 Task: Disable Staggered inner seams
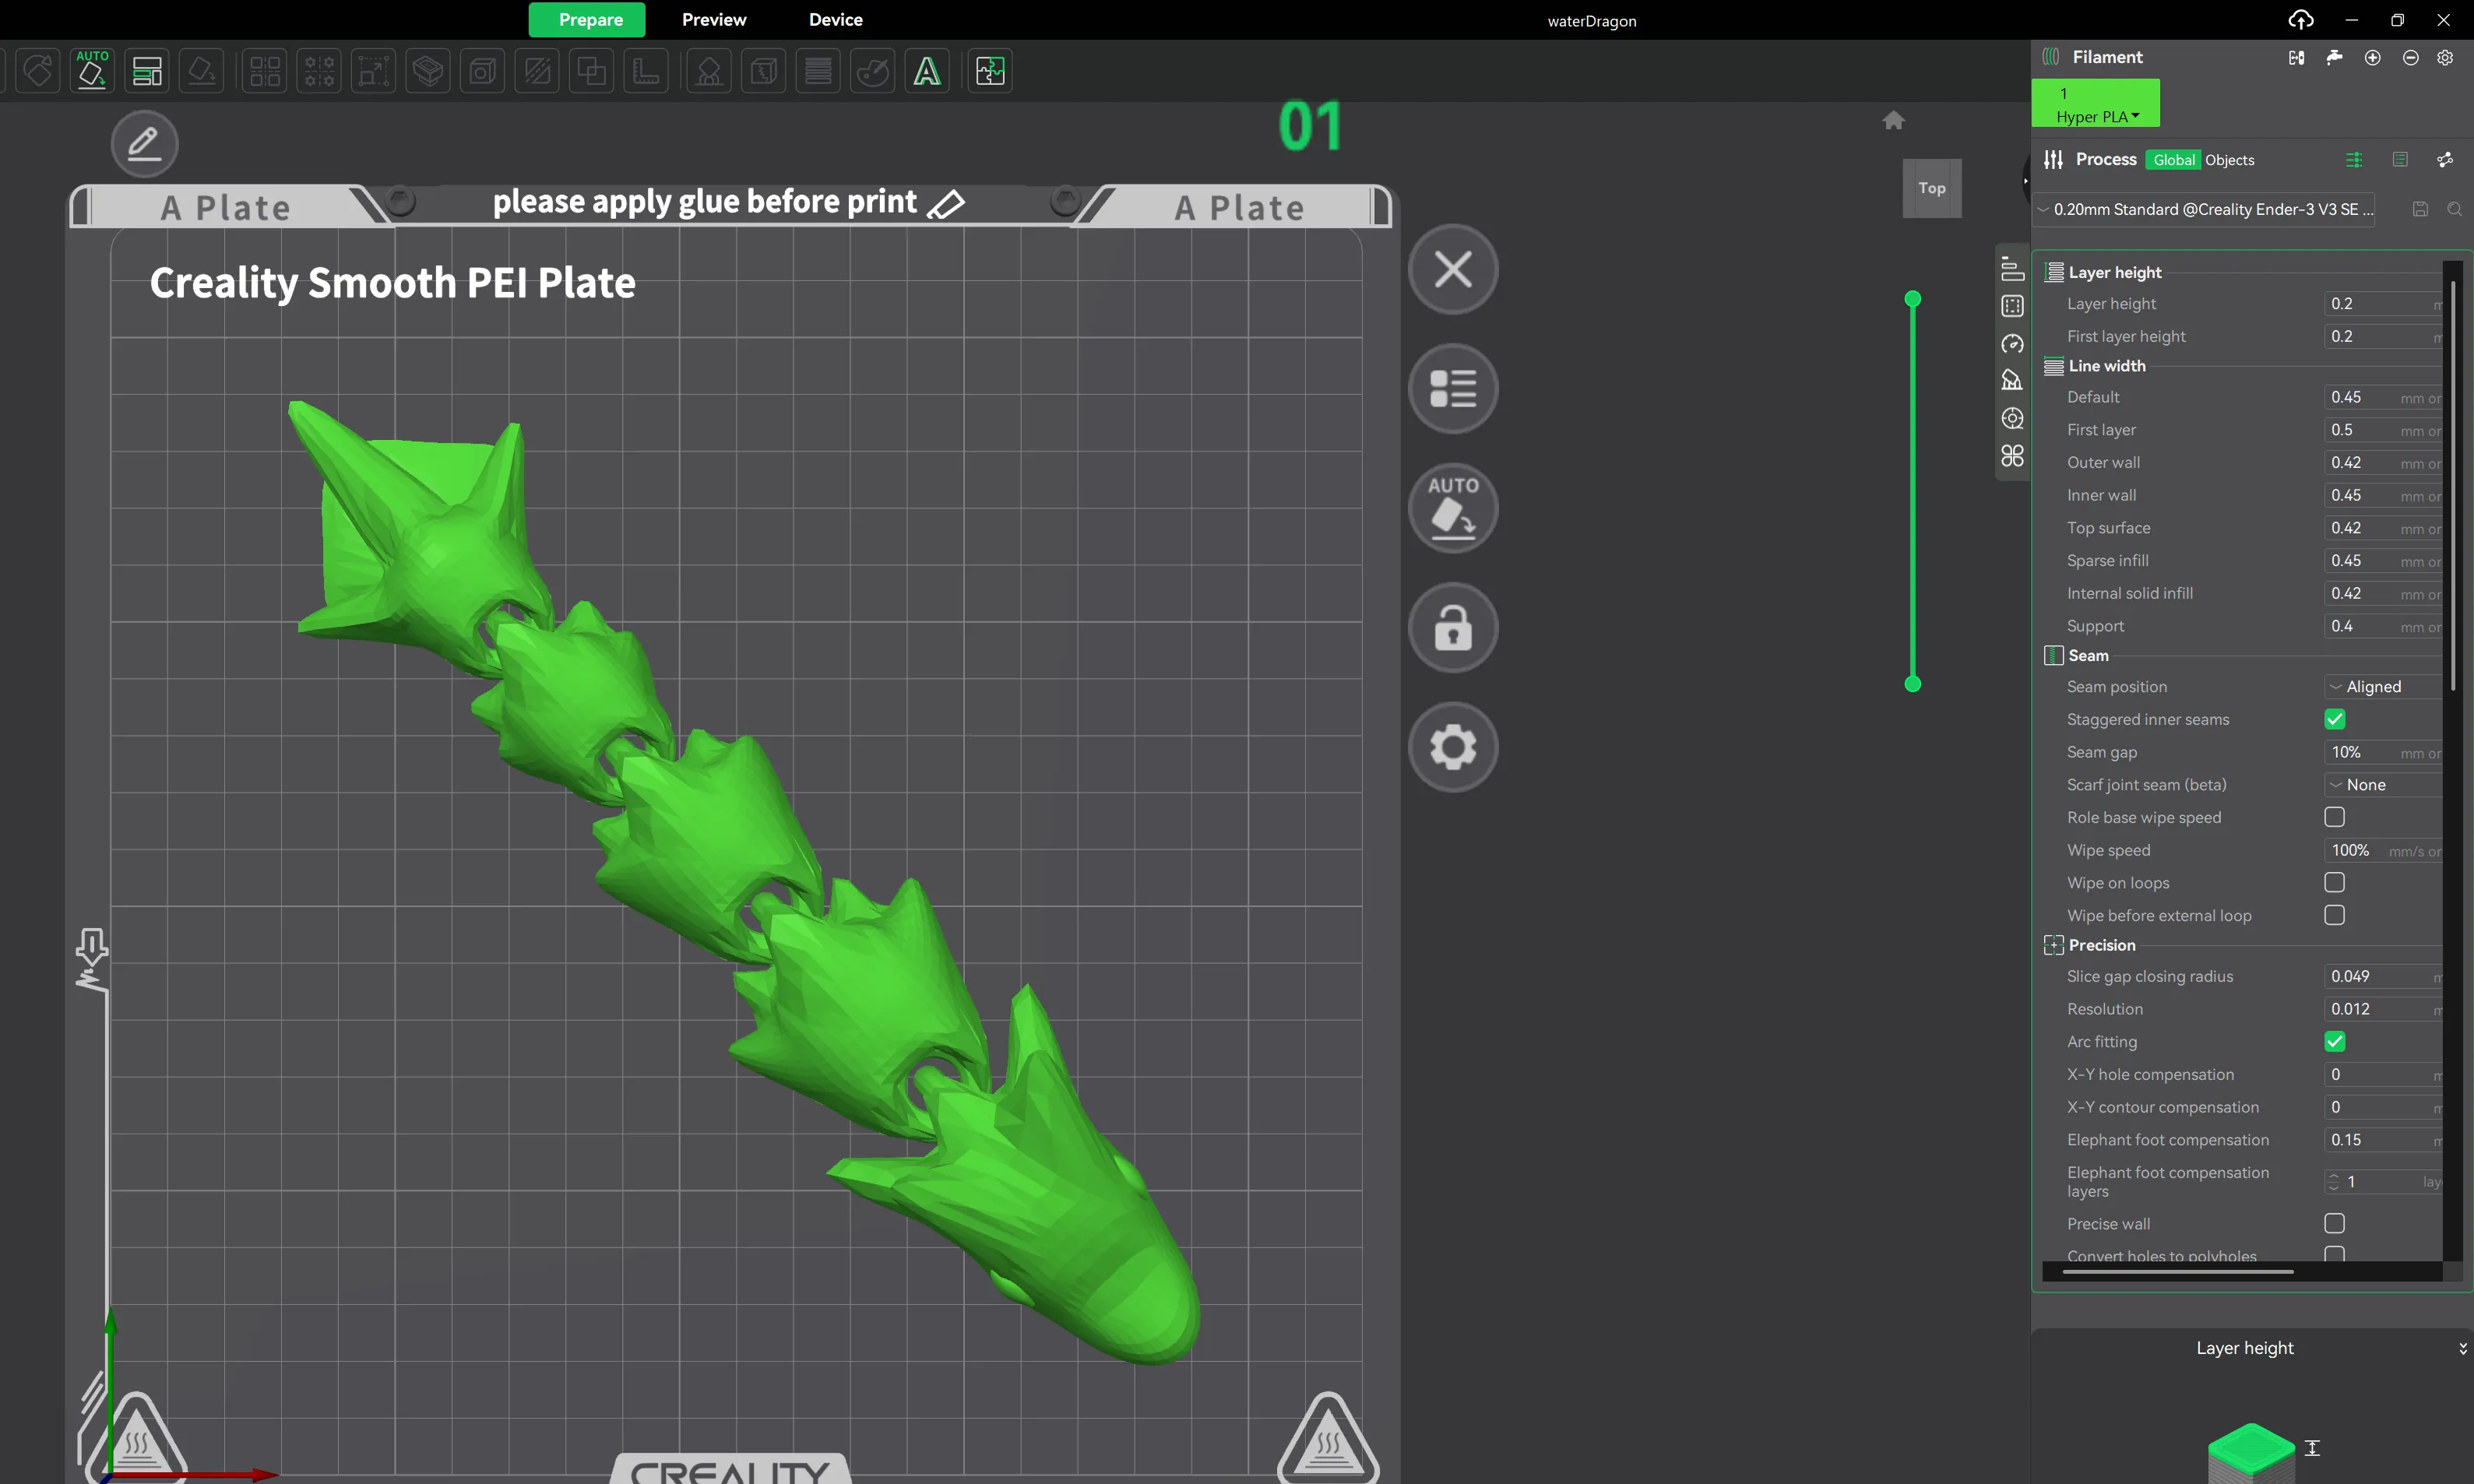(2335, 718)
